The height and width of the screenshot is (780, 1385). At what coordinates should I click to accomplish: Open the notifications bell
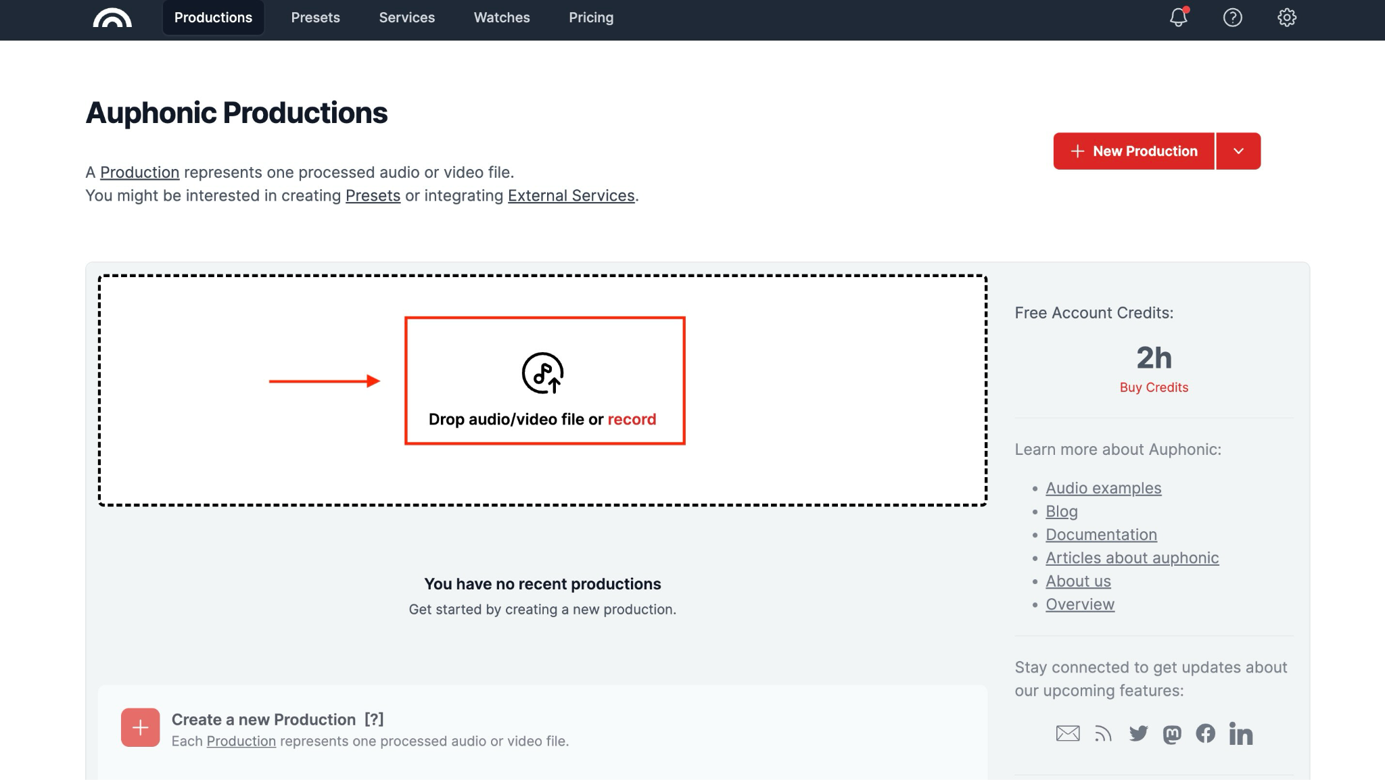pyautogui.click(x=1179, y=18)
